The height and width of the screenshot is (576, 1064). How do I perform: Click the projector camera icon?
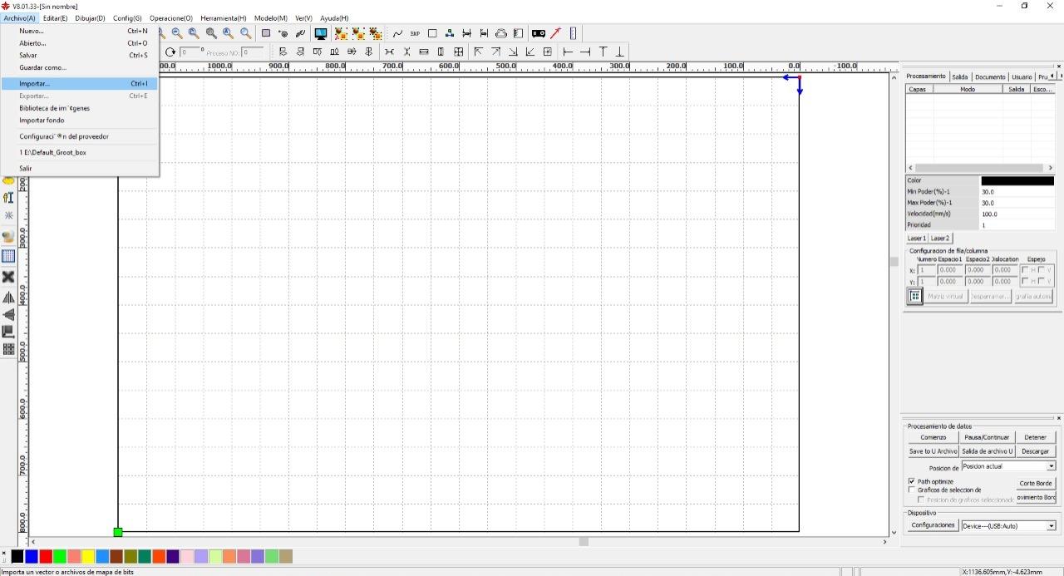click(539, 33)
